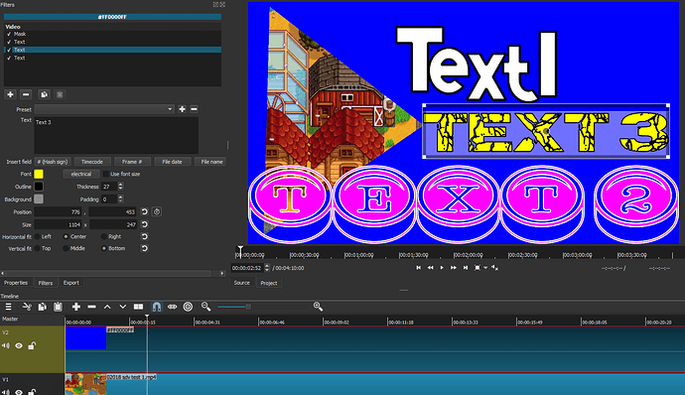Append the clip to the timeline track
Viewport: 685px width, 395px height.
[76, 307]
